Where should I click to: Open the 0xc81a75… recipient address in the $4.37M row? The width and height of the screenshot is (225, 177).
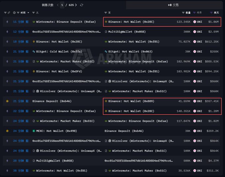(139, 161)
